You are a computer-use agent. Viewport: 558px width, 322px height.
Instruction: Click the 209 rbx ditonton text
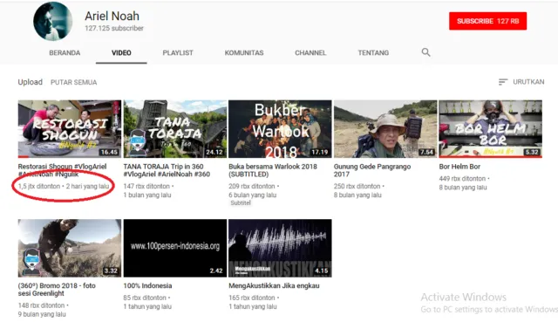252,186
